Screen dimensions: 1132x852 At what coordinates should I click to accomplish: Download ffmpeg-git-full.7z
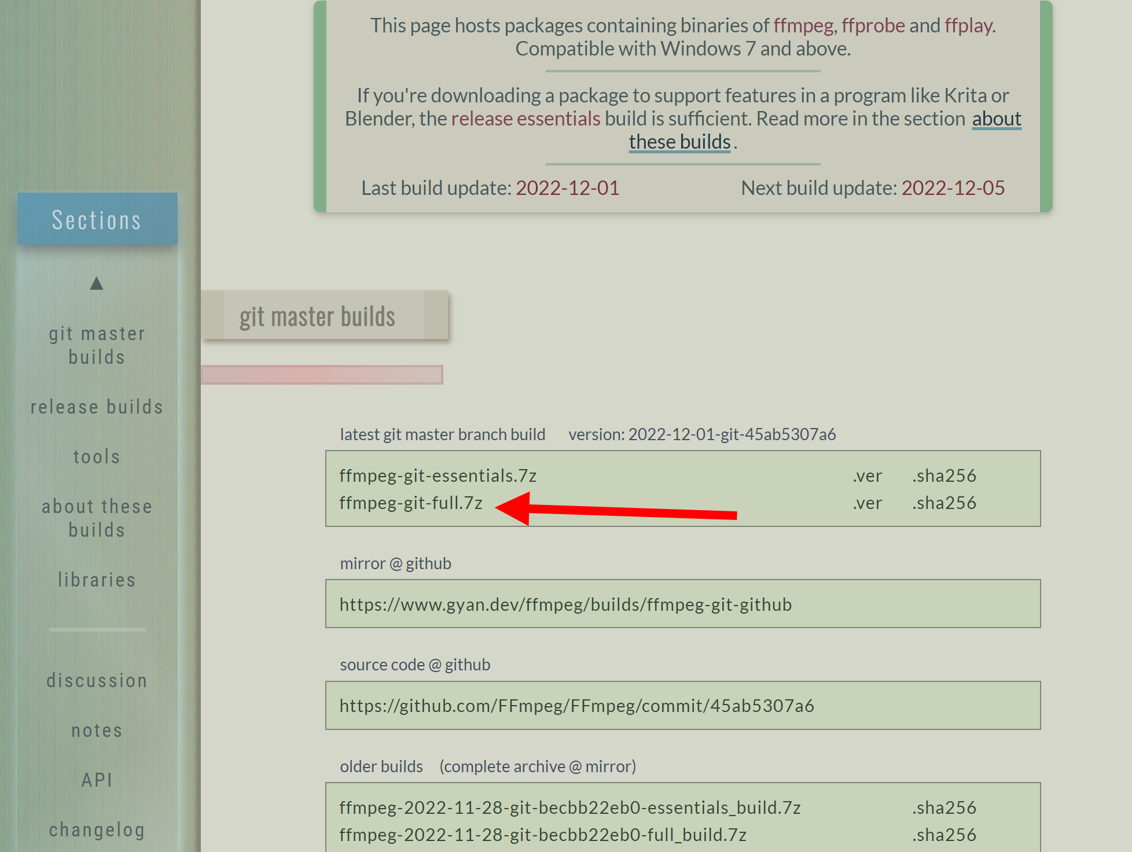pyautogui.click(x=410, y=503)
